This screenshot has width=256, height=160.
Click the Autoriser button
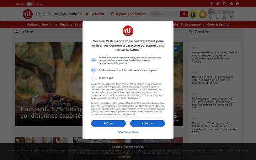click(x=148, y=123)
